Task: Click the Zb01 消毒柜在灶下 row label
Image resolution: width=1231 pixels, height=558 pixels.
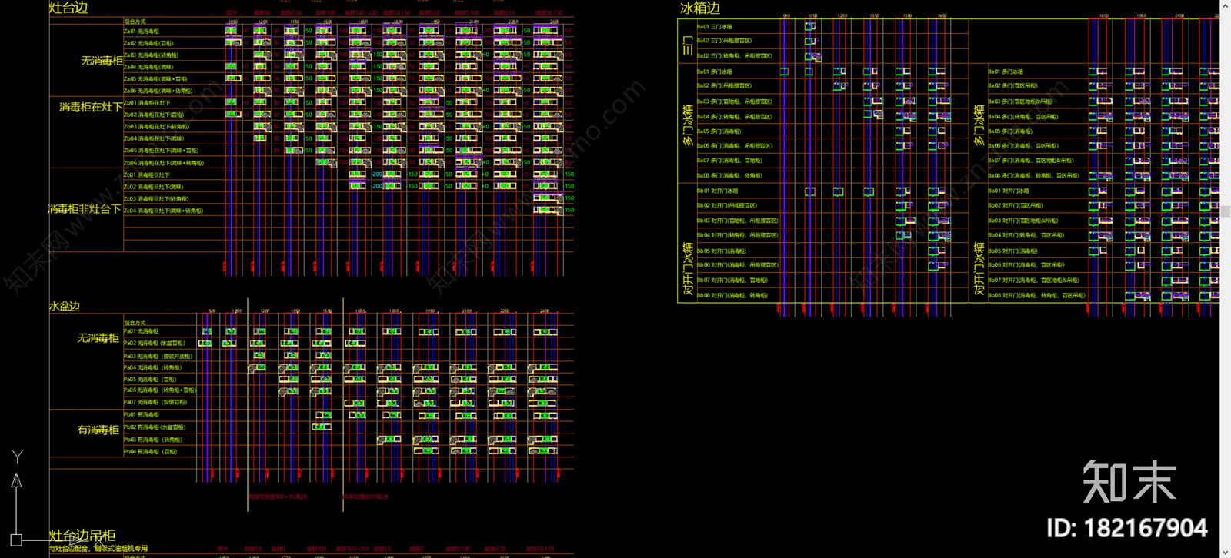Action: point(147,103)
